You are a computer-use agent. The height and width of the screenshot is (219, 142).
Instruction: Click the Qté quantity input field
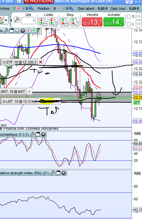(28, 21)
